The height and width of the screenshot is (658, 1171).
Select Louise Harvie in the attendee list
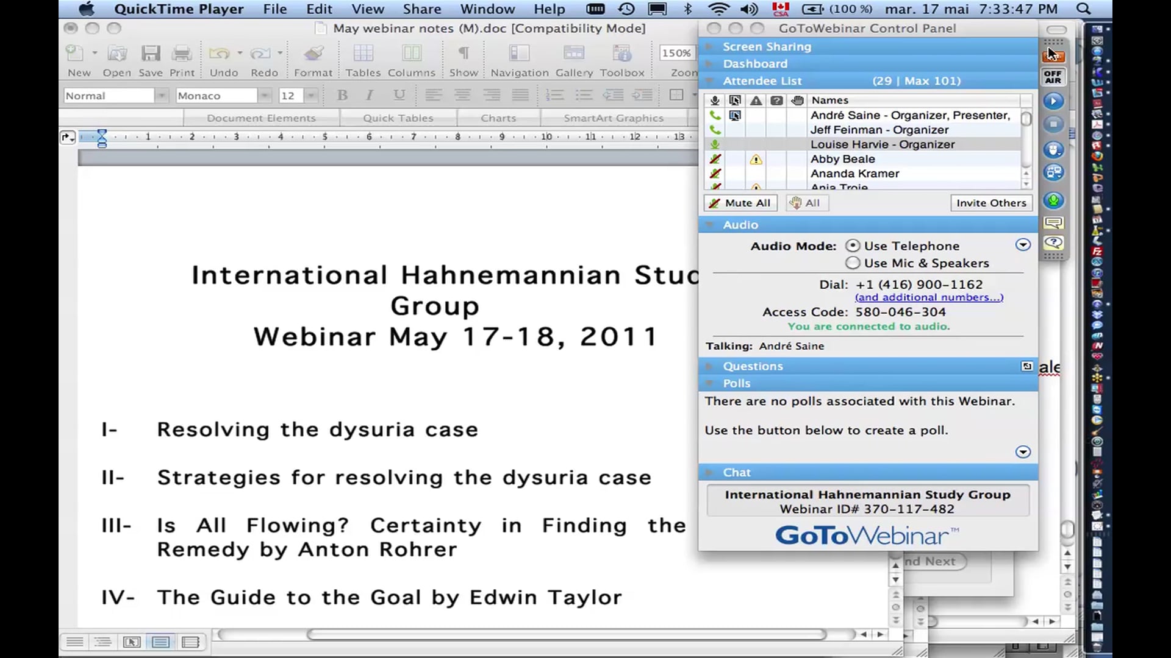pyautogui.click(x=883, y=144)
